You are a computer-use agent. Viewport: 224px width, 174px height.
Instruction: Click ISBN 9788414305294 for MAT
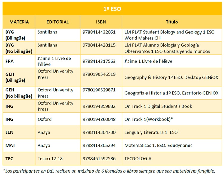click(99, 146)
